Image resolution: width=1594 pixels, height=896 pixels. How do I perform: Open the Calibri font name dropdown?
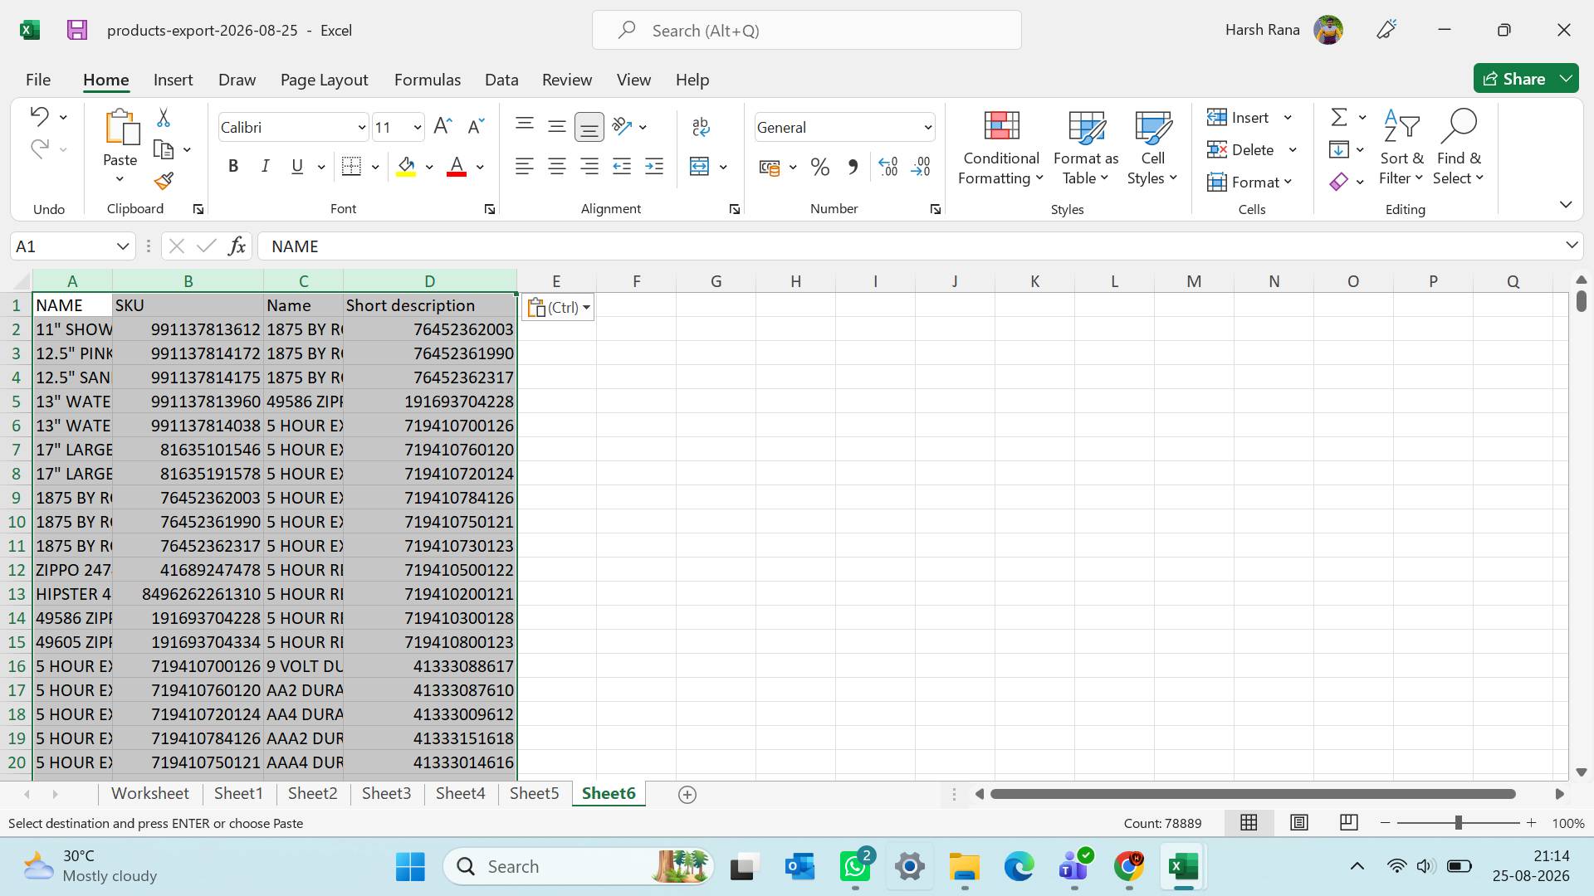point(362,127)
